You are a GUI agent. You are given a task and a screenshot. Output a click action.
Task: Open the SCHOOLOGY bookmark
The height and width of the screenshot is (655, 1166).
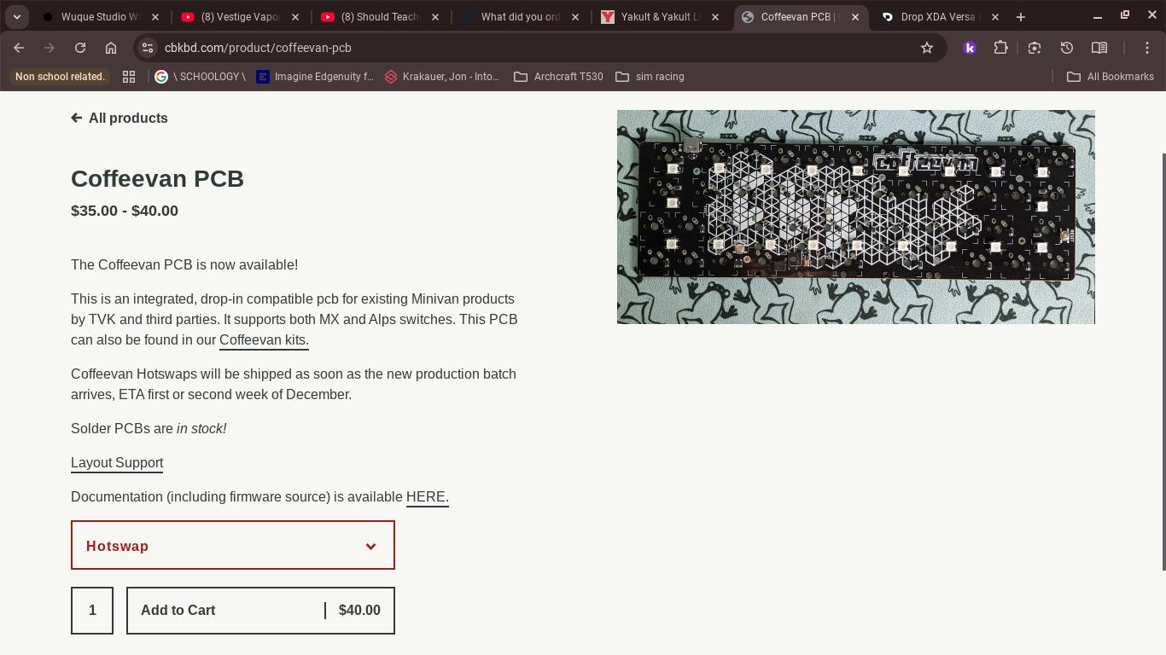click(x=200, y=77)
